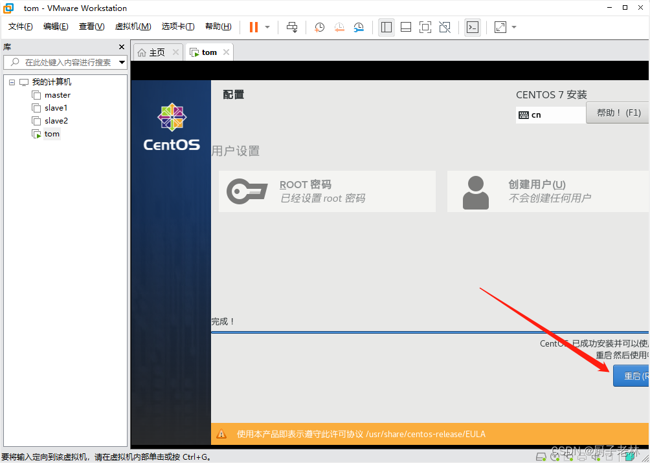Image resolution: width=650 pixels, height=463 pixels.
Task: Open the stretch display dropdown arrow
Action: click(514, 27)
